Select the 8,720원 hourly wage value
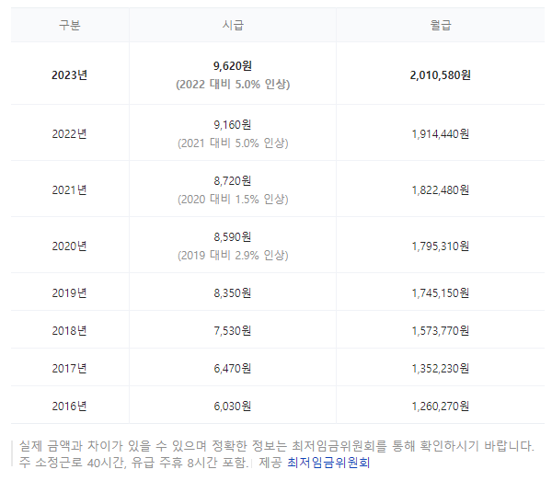 pos(233,181)
